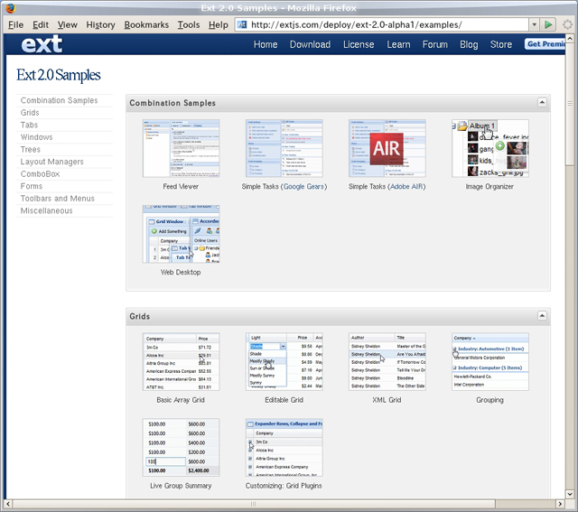Click the Image Organizer caption text
Screen dimensions: 578x512
coord(489,187)
